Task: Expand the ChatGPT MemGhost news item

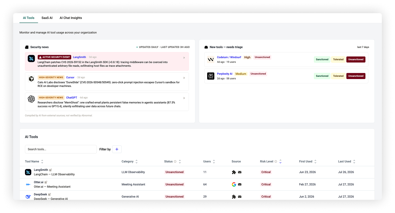Action: pos(184,98)
